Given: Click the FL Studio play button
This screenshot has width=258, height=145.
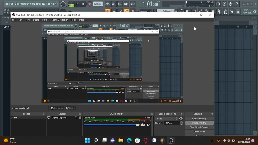Looking at the screenshot, I should [77, 4].
